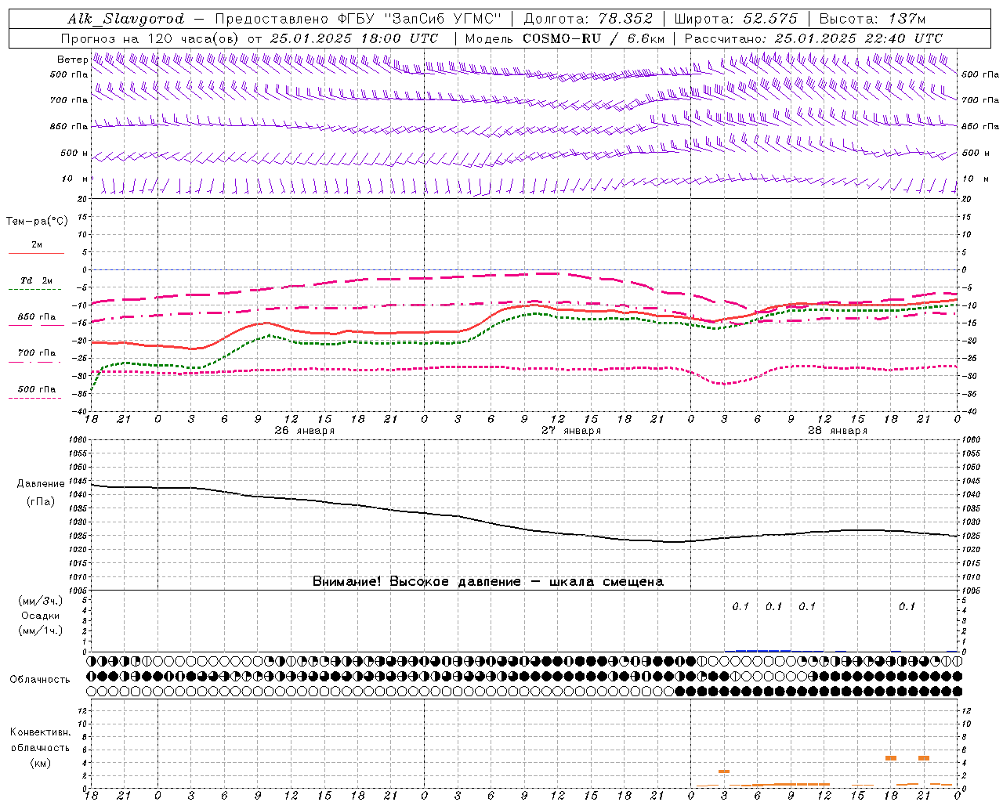Image resolution: width=1003 pixels, height=802 pixels.
Task: Click the orange convective bar at about 2.5 km
Action: [x=724, y=771]
